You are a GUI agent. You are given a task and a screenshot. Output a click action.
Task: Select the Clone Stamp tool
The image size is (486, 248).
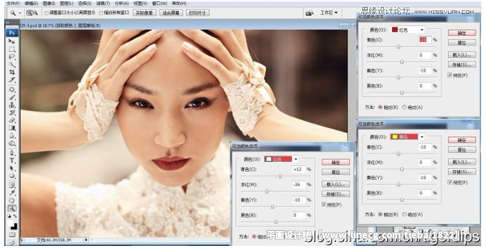(12, 105)
